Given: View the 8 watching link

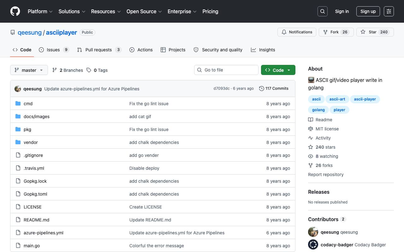Looking at the screenshot, I should point(323,156).
